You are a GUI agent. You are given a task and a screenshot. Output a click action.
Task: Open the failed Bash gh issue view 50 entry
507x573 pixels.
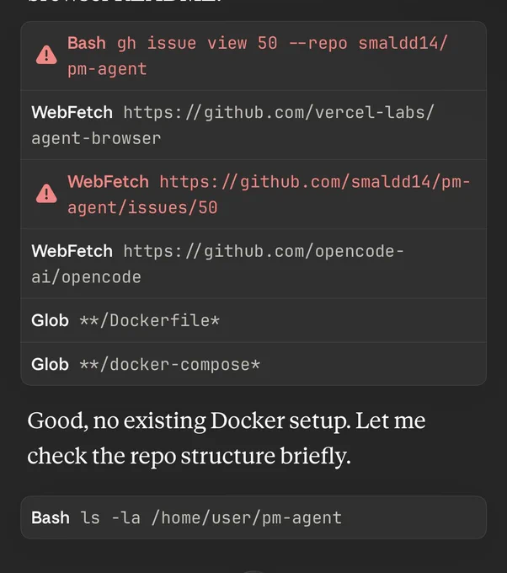pos(253,56)
